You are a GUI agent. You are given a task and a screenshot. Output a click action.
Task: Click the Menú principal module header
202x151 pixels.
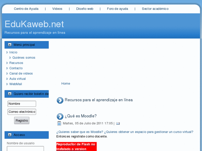tap(27, 45)
